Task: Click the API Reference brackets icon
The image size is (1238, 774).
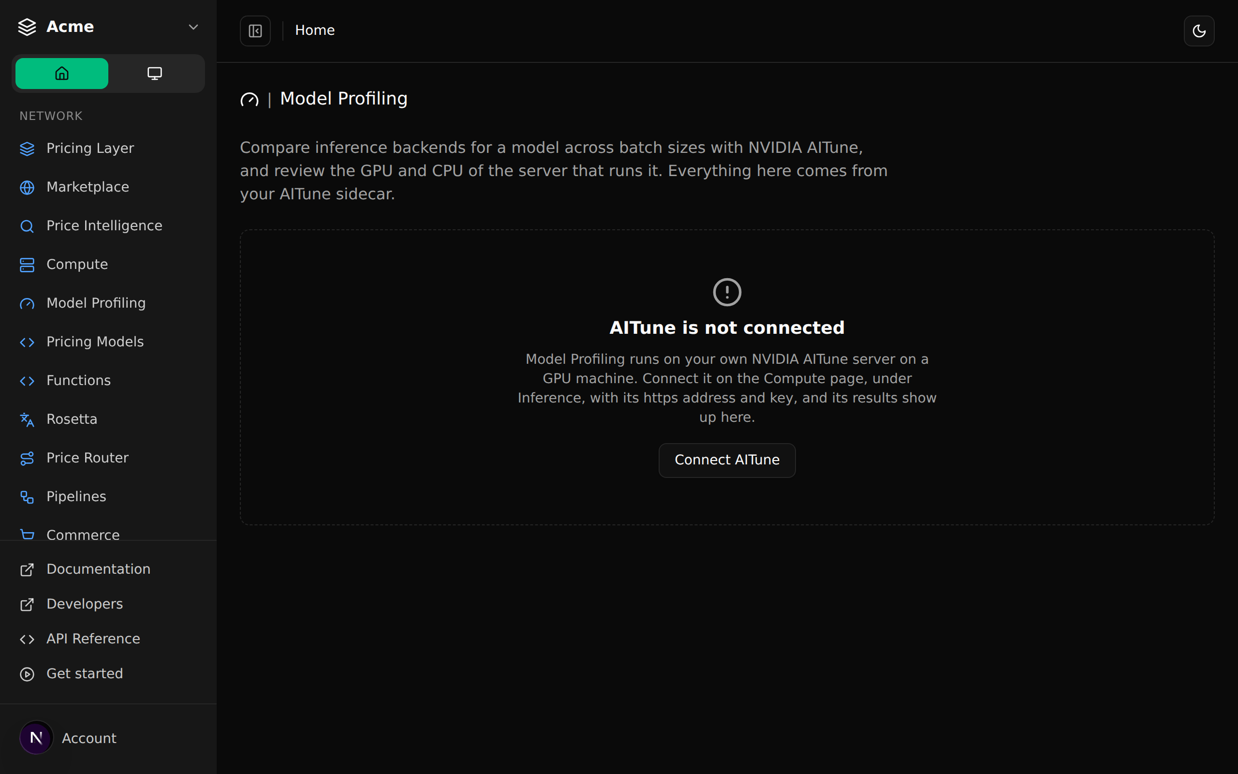Action: pos(27,640)
